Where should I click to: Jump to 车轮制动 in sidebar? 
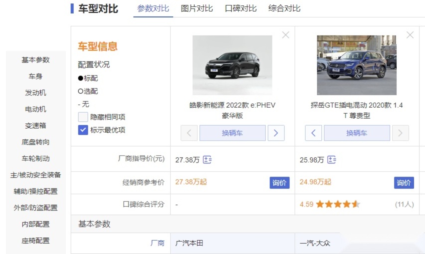(35, 159)
